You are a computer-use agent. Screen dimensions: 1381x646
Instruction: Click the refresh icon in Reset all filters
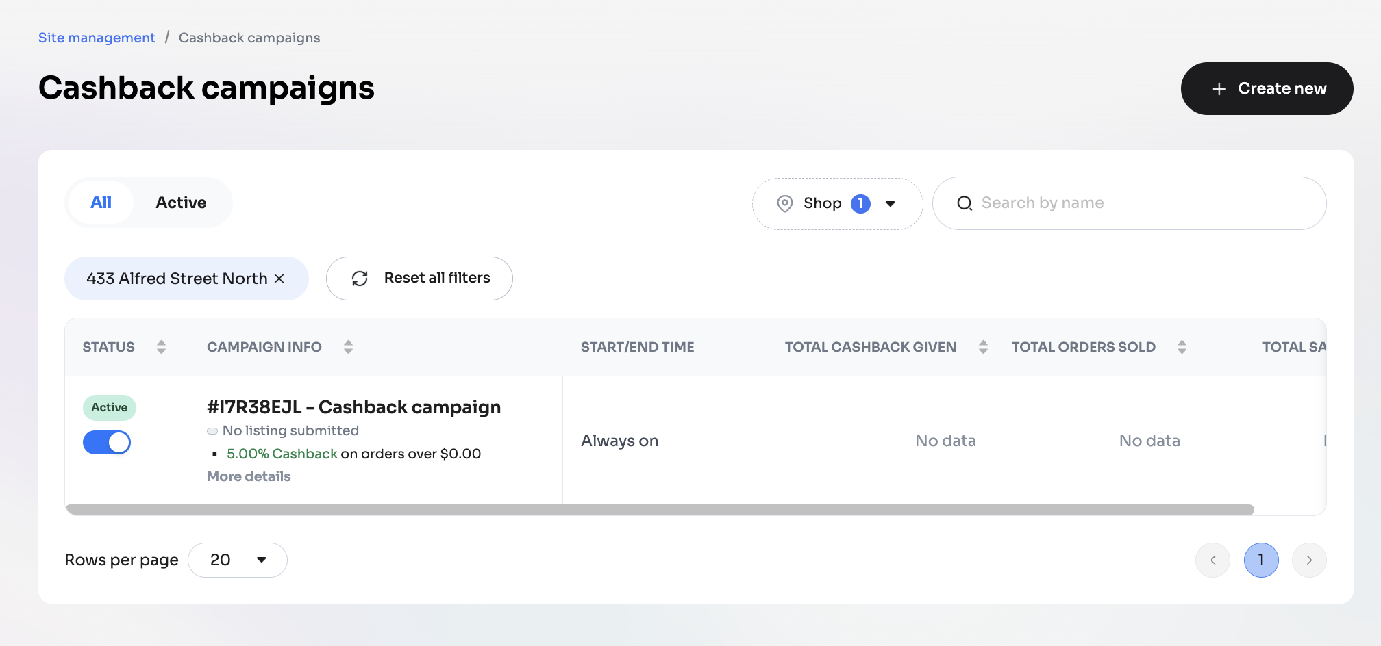pos(360,279)
